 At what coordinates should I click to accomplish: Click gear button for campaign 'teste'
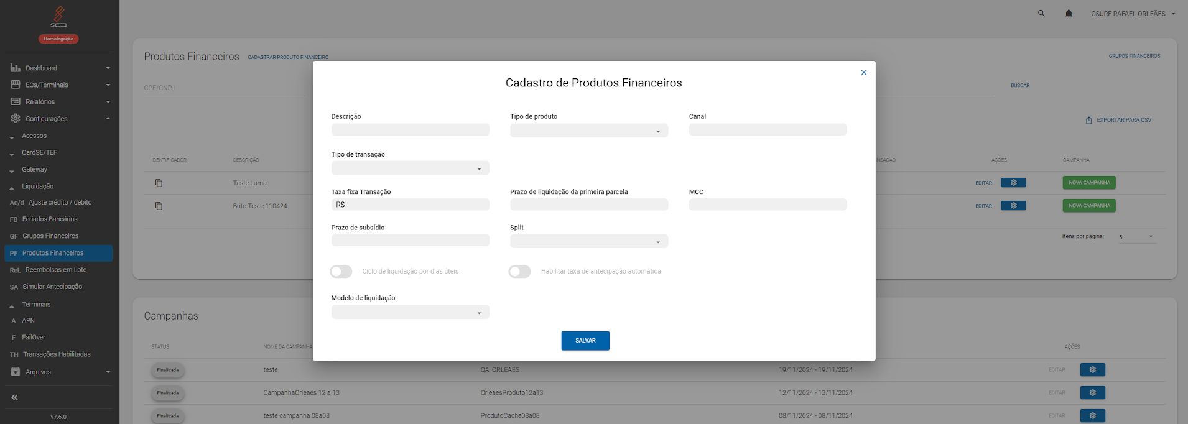coord(1092,370)
